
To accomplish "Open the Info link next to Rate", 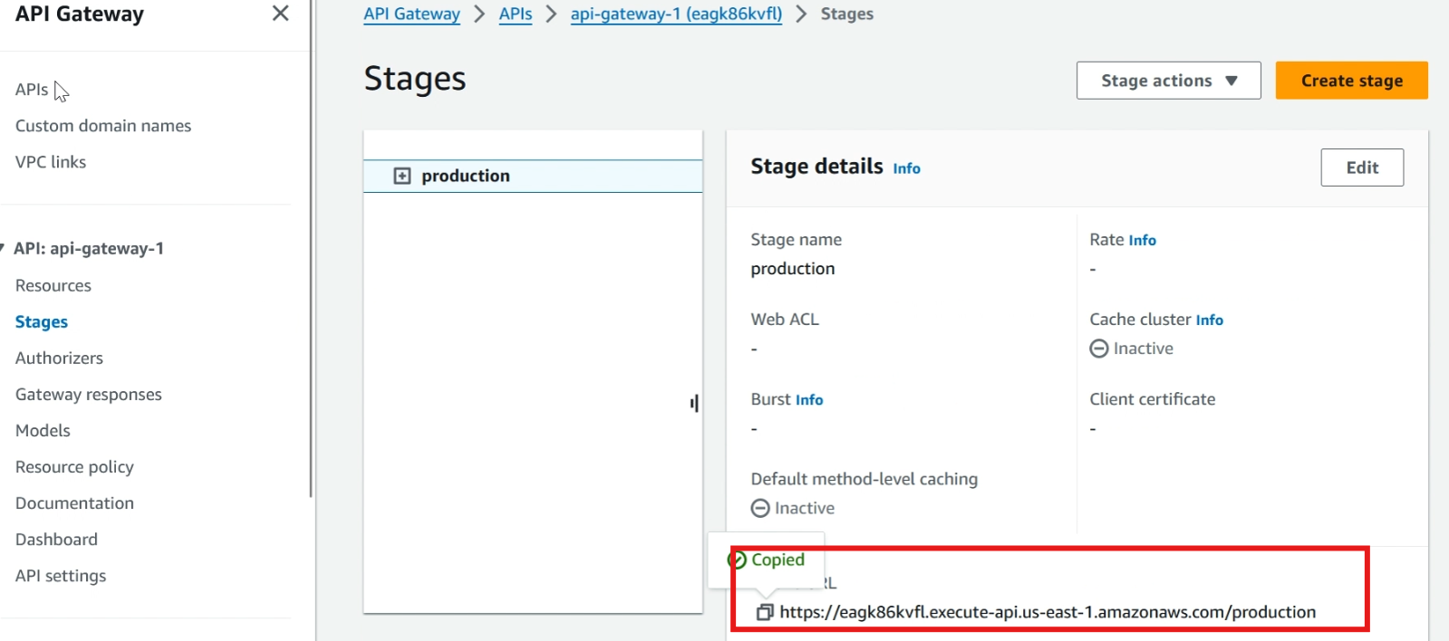I will (1142, 240).
